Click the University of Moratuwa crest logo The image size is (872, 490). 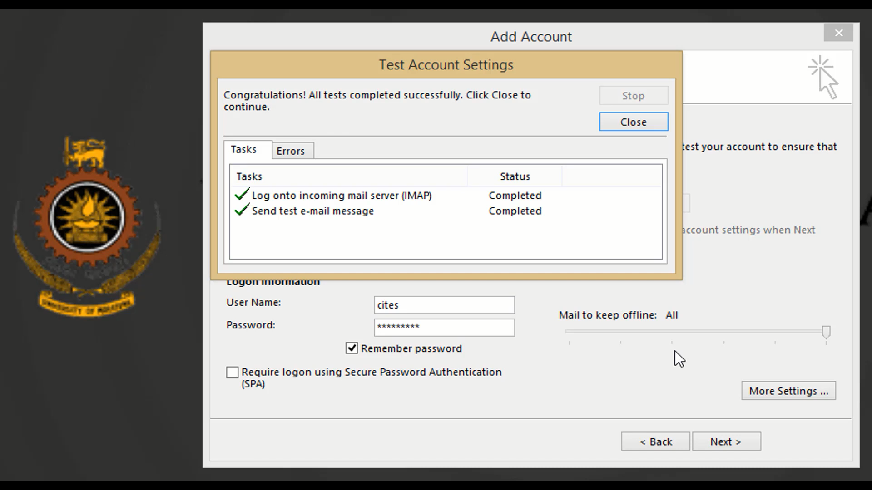[87, 227]
